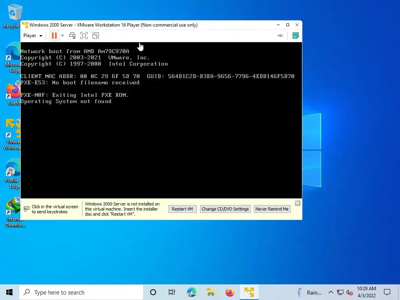
Task: Open Firefox from the taskbar
Action: click(x=230, y=292)
